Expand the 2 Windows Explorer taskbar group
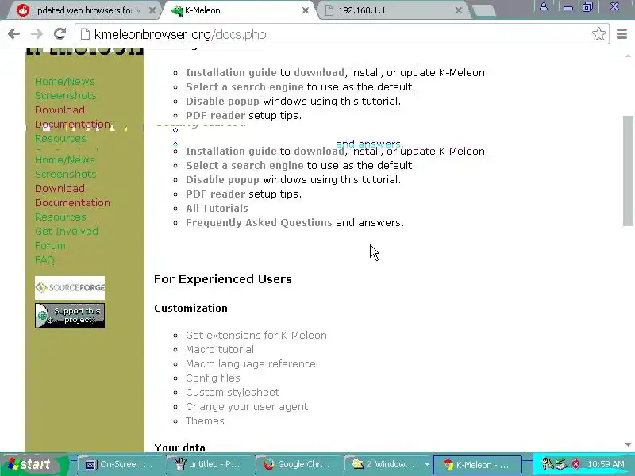 [388, 465]
